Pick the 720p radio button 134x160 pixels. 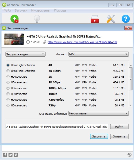(x=8, y=105)
